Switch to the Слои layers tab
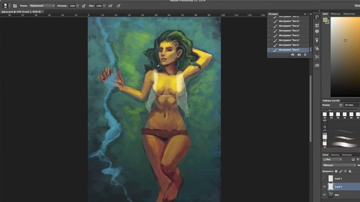This screenshot has width=360, height=202. click(x=326, y=155)
